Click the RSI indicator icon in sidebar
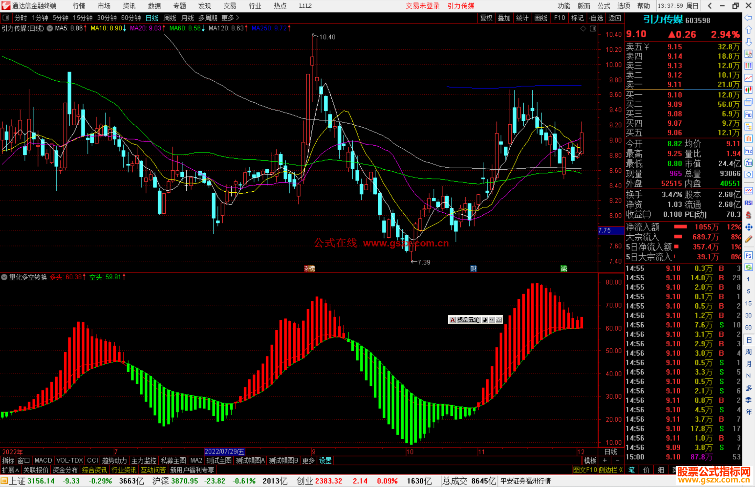 tap(748, 203)
